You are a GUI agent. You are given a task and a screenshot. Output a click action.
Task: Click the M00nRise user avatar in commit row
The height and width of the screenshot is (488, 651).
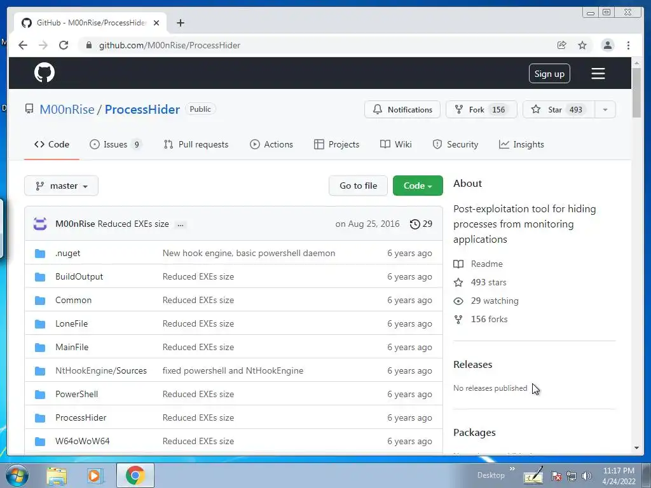click(40, 224)
